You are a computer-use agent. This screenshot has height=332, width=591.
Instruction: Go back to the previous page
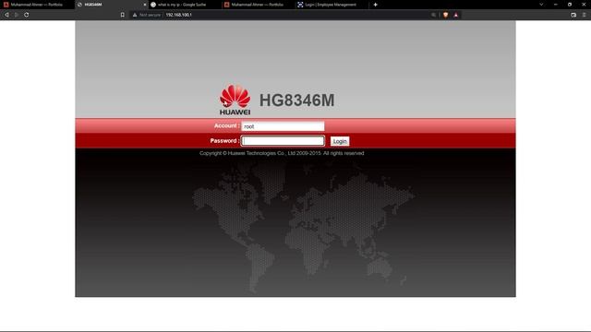tap(6, 15)
